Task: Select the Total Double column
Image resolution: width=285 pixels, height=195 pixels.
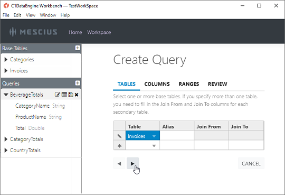Action: [30, 128]
